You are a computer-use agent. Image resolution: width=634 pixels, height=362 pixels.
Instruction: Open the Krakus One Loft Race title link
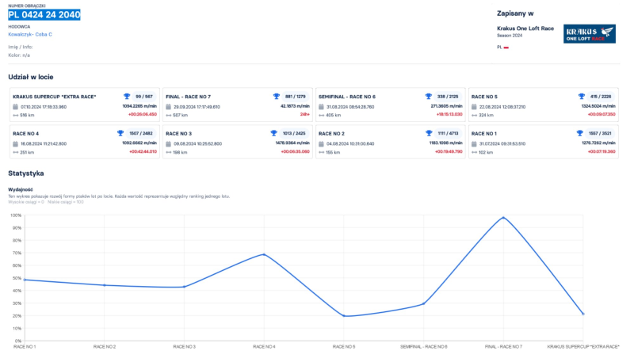pos(527,28)
